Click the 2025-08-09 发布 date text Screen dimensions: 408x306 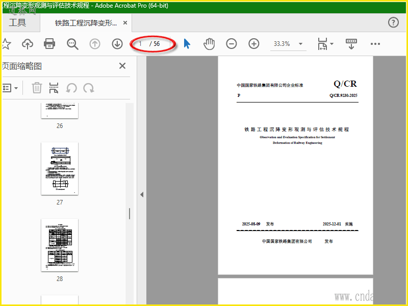pyautogui.click(x=258, y=224)
